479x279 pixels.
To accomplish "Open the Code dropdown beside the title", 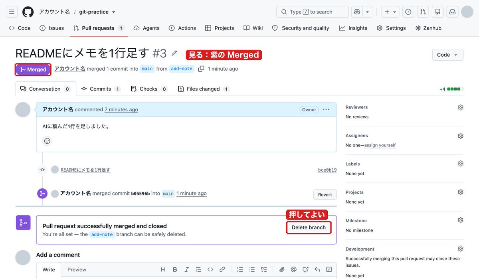I will (447, 55).
